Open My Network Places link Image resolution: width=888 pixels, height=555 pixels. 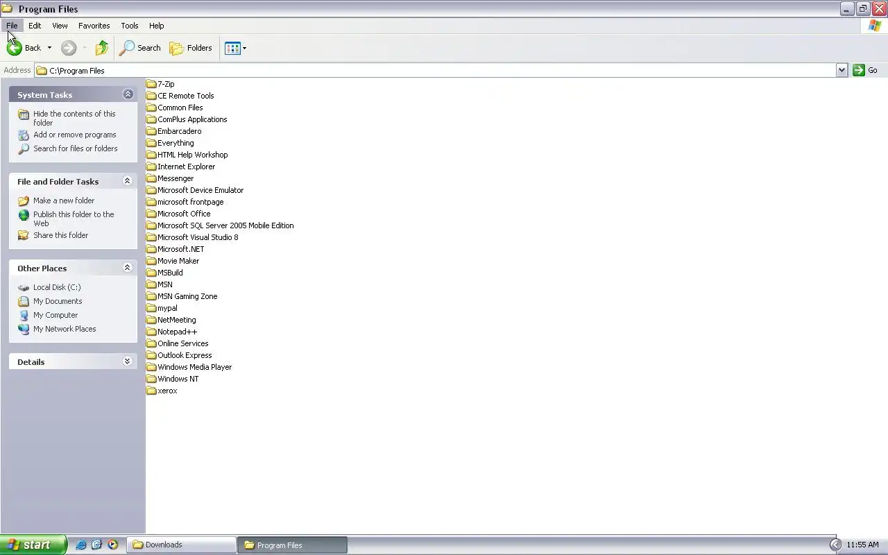pyautogui.click(x=65, y=329)
